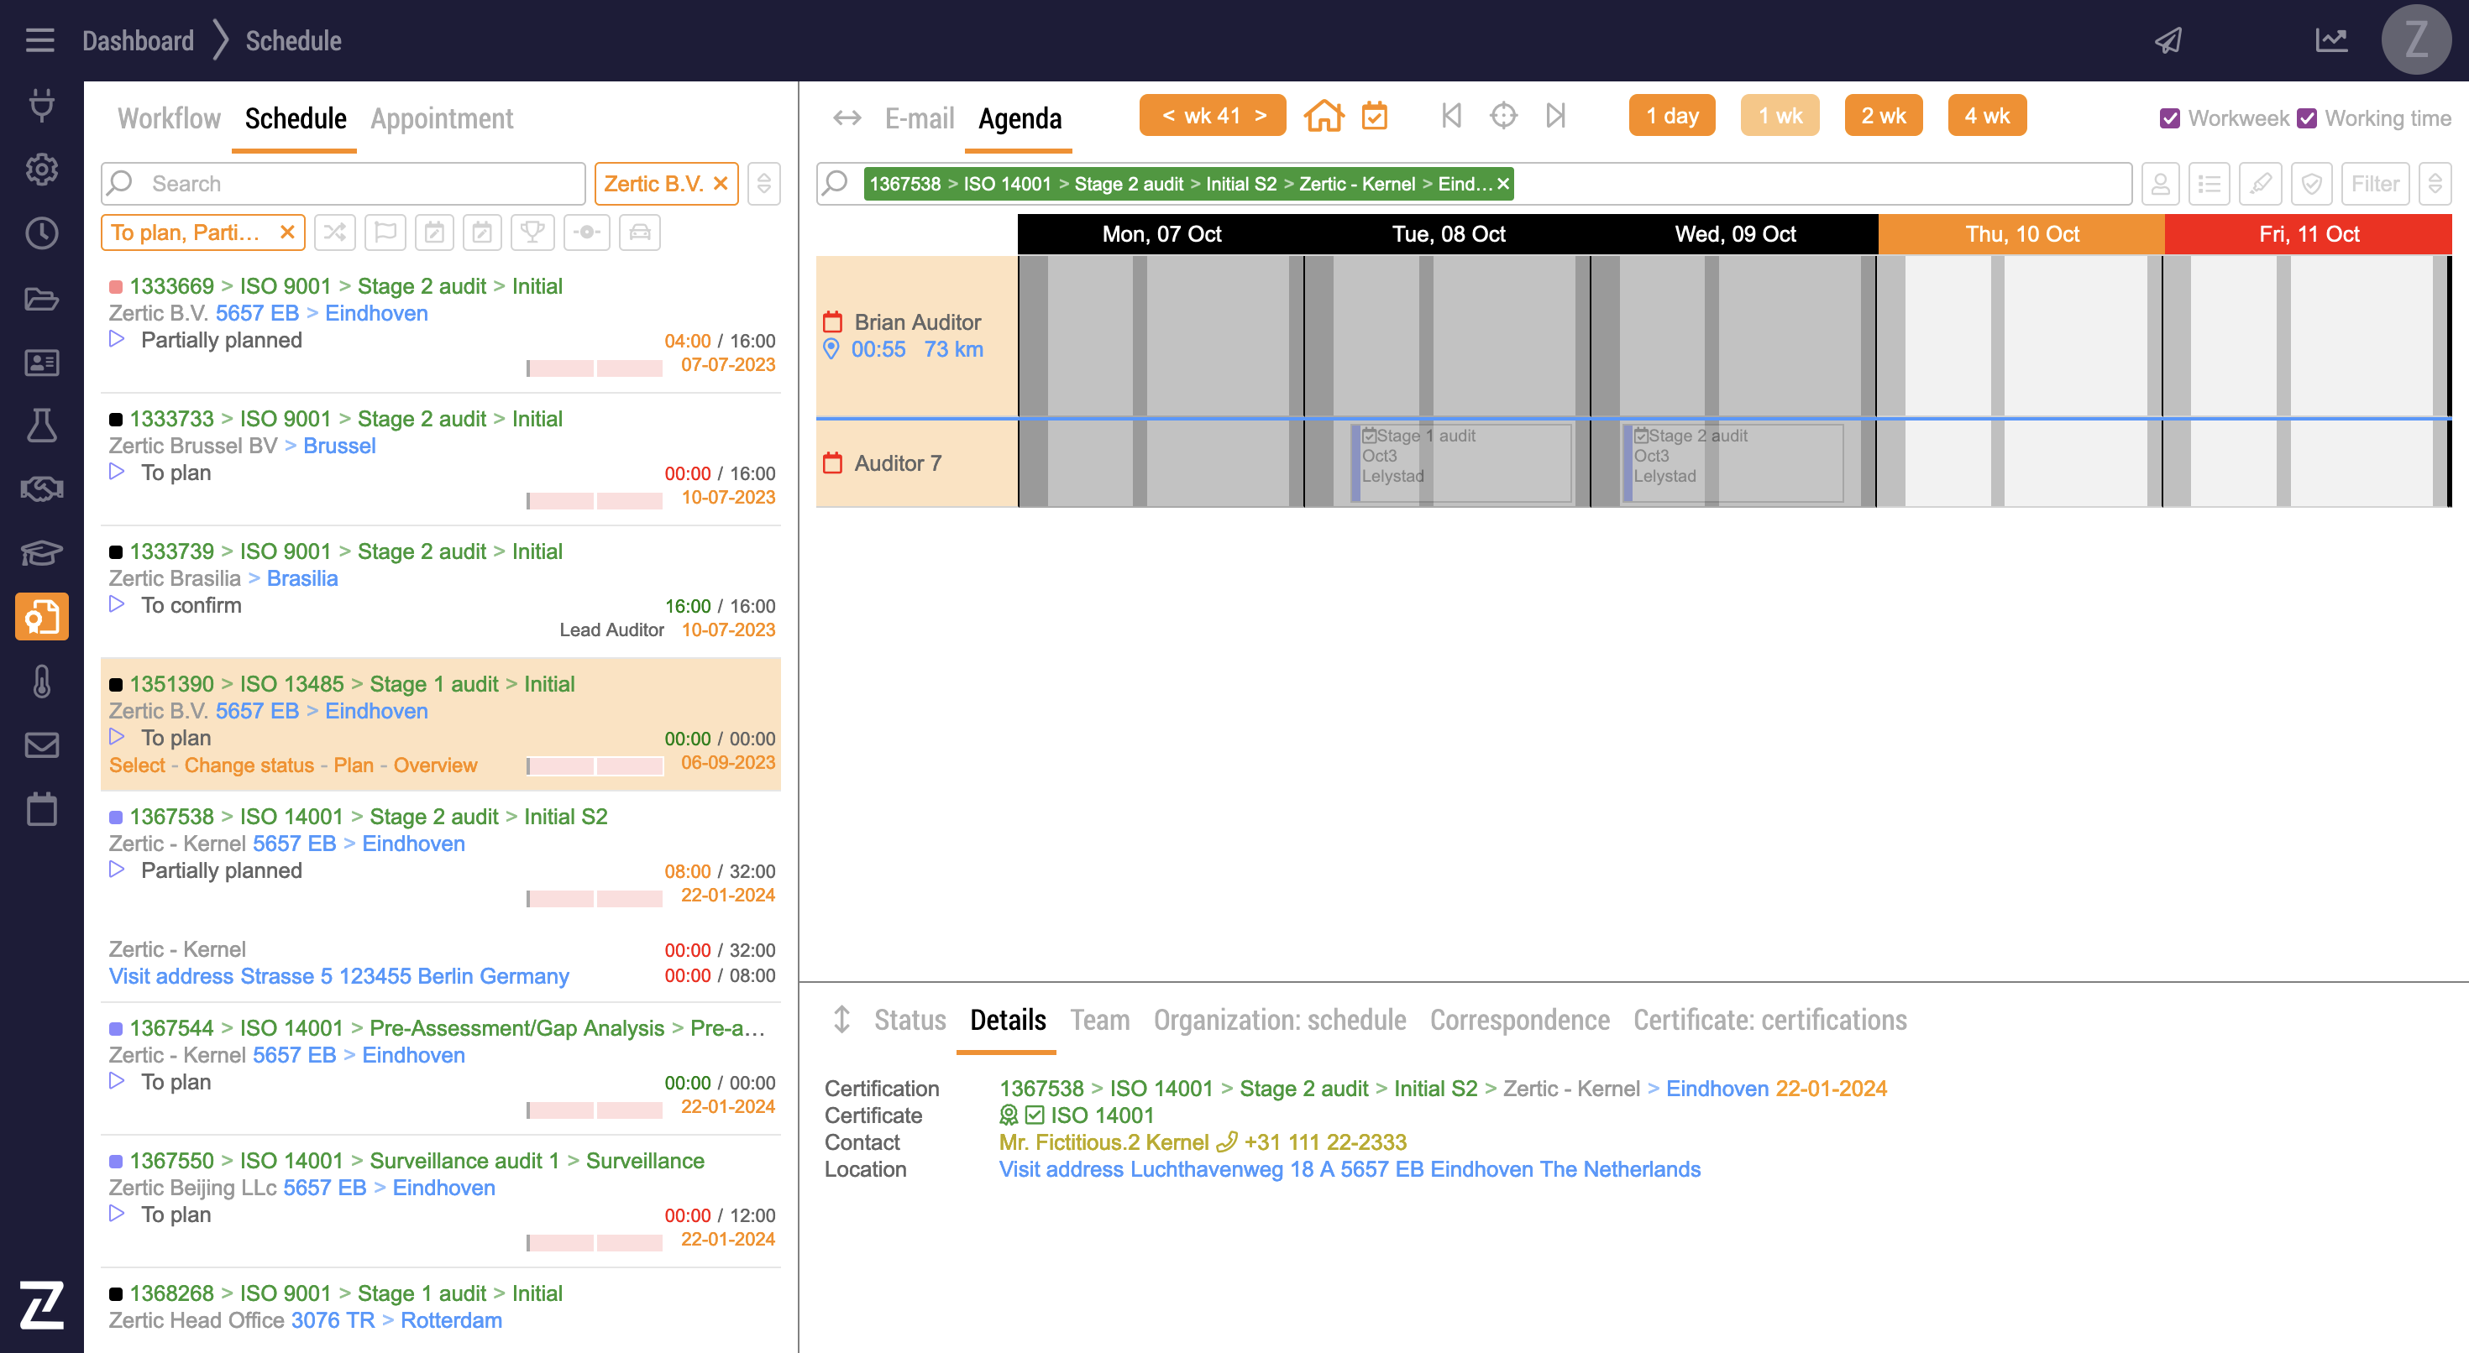Select the 2 wk view button
The image size is (2469, 1353).
tap(1883, 116)
